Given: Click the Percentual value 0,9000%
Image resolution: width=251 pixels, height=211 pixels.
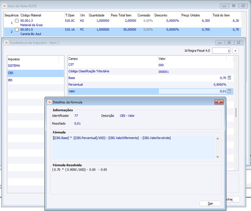Looking at the screenshot, I should click(220, 85).
